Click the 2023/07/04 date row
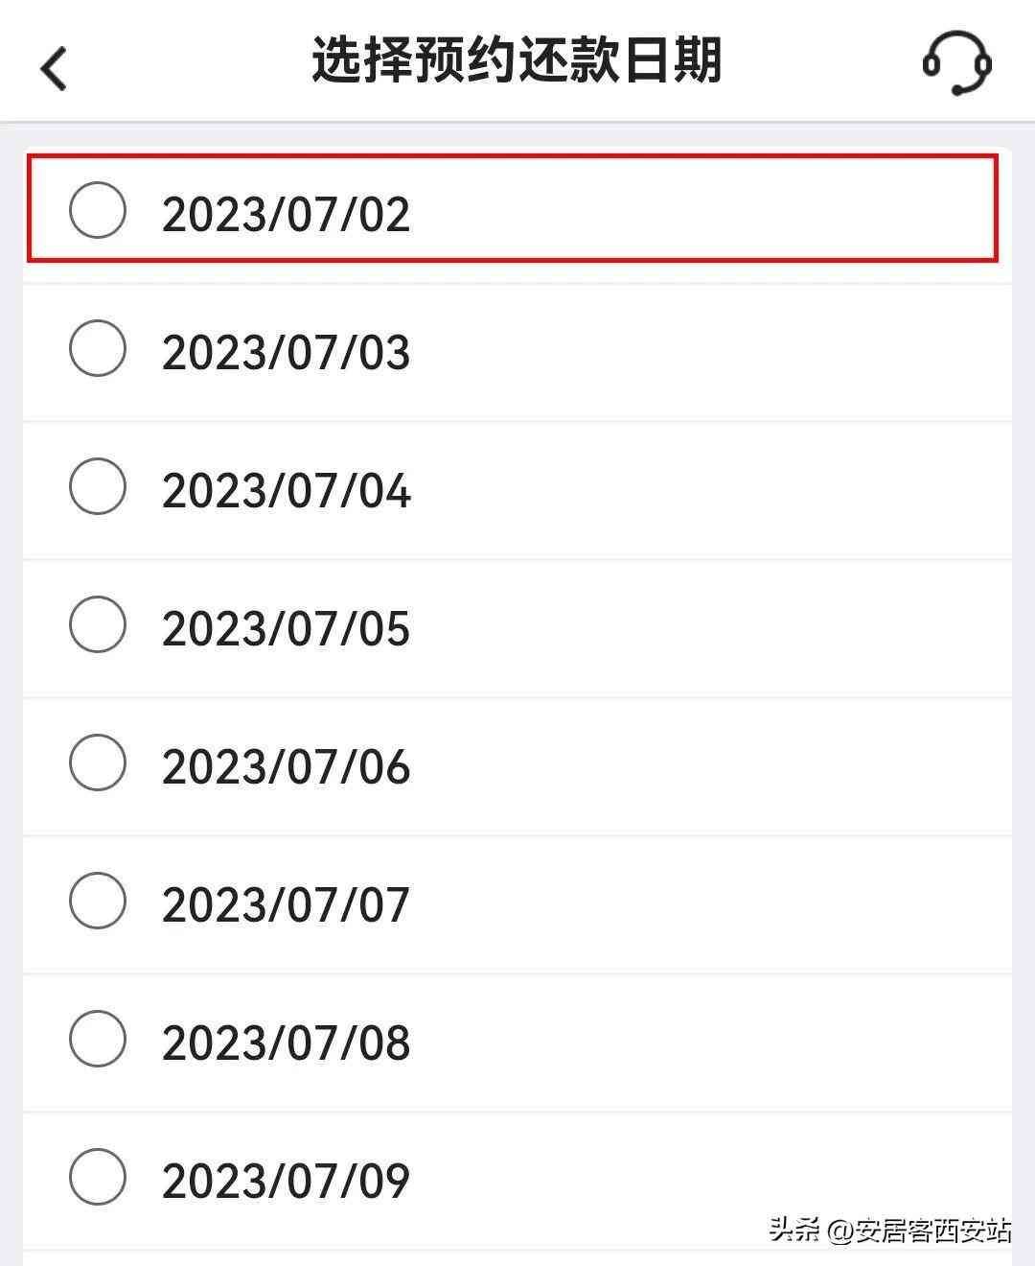The width and height of the screenshot is (1035, 1266). 517,489
